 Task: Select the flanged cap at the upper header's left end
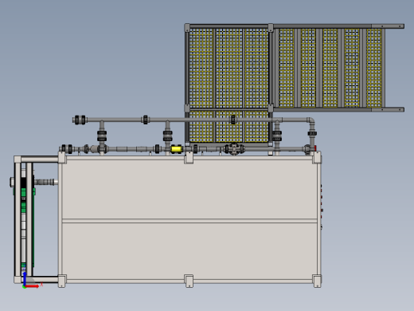(x=80, y=120)
